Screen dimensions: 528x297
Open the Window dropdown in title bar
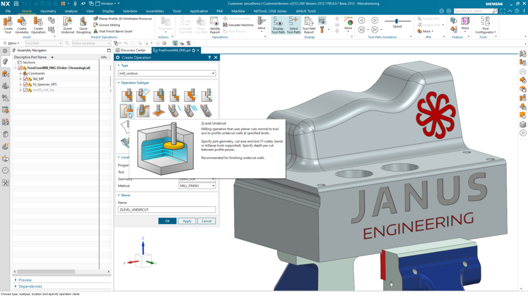(107, 3)
